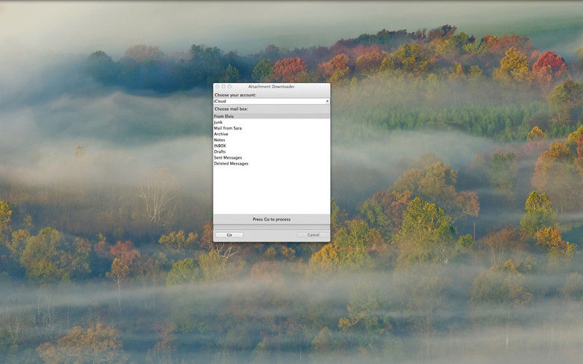The width and height of the screenshot is (583, 364).
Task: Minimize the Attachment Downloader window
Action: click(x=224, y=87)
